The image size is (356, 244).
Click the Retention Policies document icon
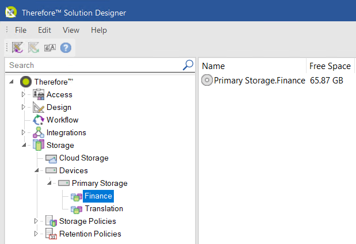coord(51,234)
